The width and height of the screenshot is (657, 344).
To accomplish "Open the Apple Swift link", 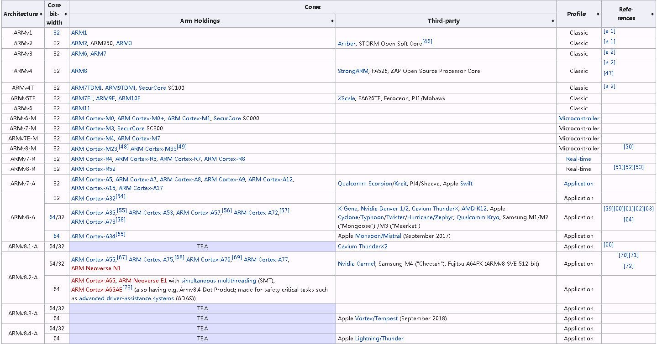I will [466, 184].
